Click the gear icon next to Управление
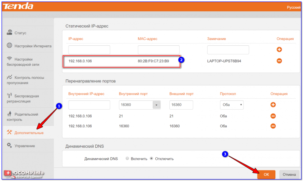 [x=9, y=145]
